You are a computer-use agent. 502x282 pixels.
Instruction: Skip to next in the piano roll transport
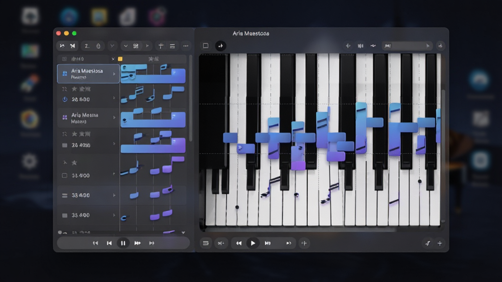click(x=267, y=243)
